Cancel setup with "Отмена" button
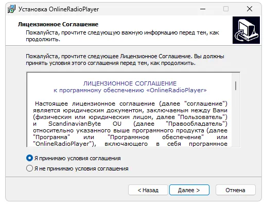This screenshot has width=264, height=204. pyautogui.click(x=236, y=190)
